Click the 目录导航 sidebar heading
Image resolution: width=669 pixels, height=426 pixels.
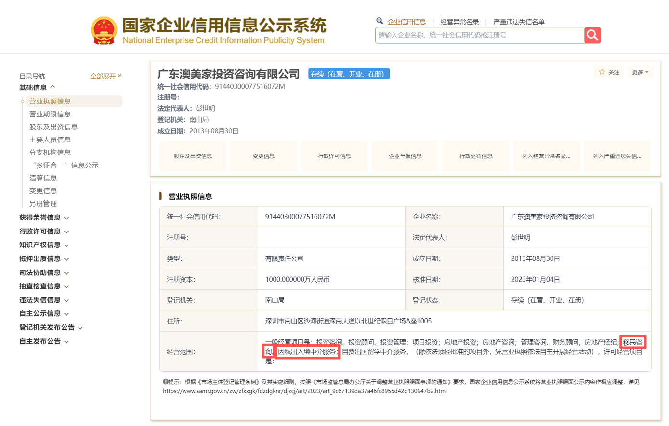pos(32,76)
